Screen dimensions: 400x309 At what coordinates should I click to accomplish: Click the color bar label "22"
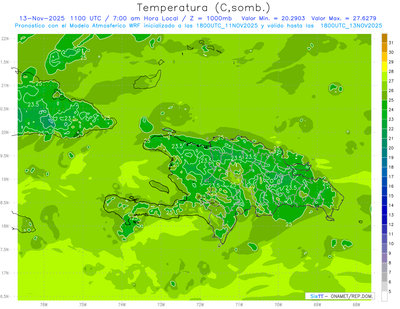[x=391, y=129]
